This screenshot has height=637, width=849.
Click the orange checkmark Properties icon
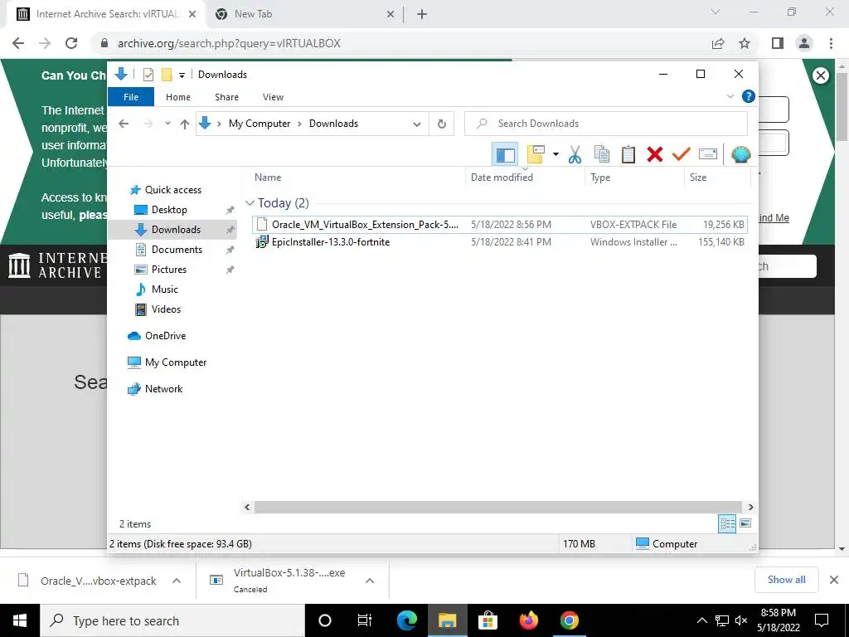[681, 155]
